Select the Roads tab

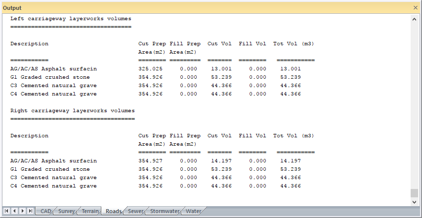click(x=114, y=211)
